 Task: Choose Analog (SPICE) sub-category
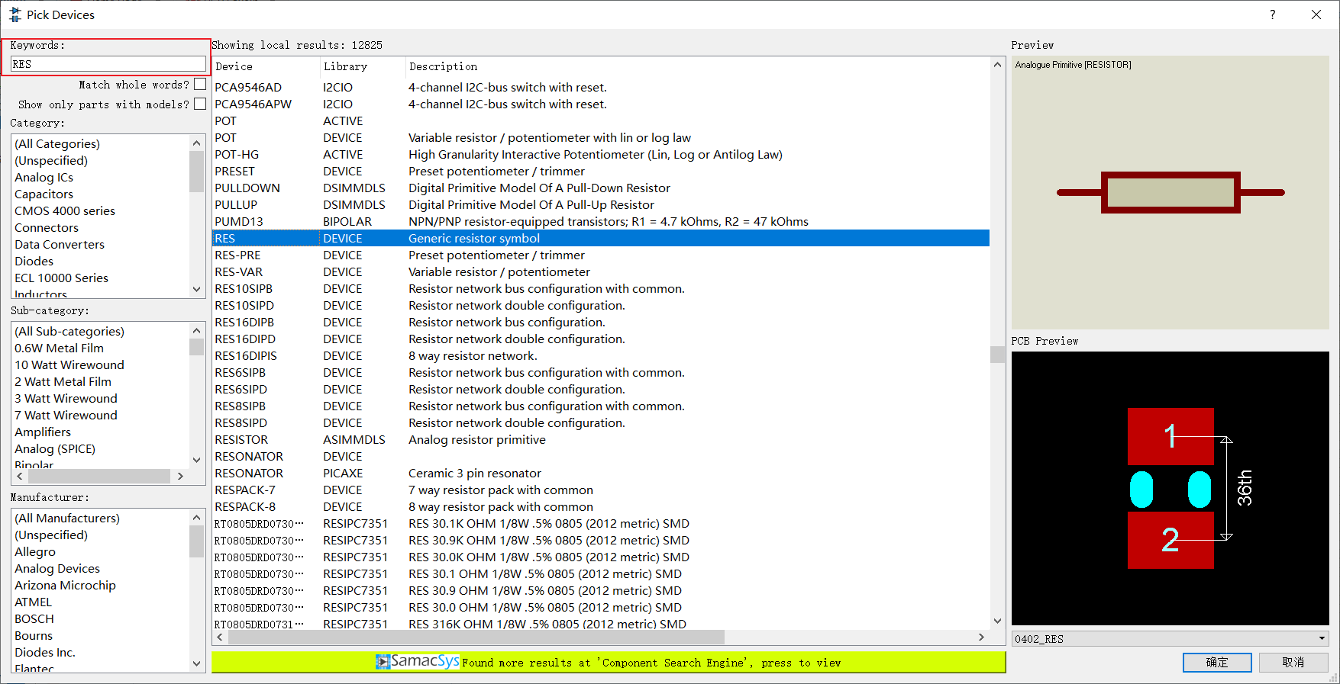55,448
